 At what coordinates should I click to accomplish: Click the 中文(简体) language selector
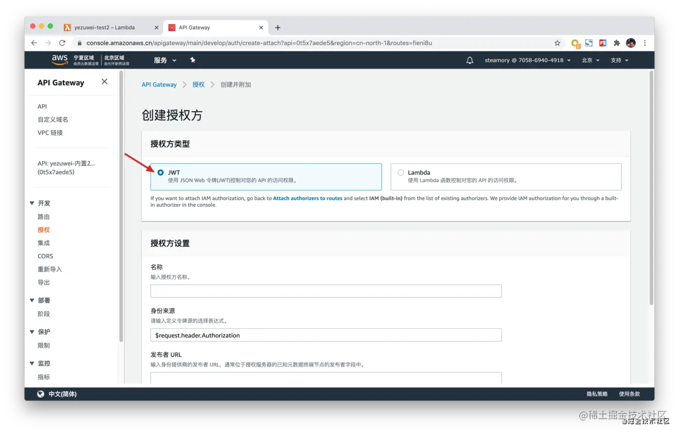coord(62,394)
